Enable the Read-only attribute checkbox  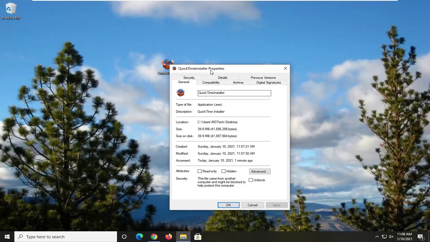(200, 171)
